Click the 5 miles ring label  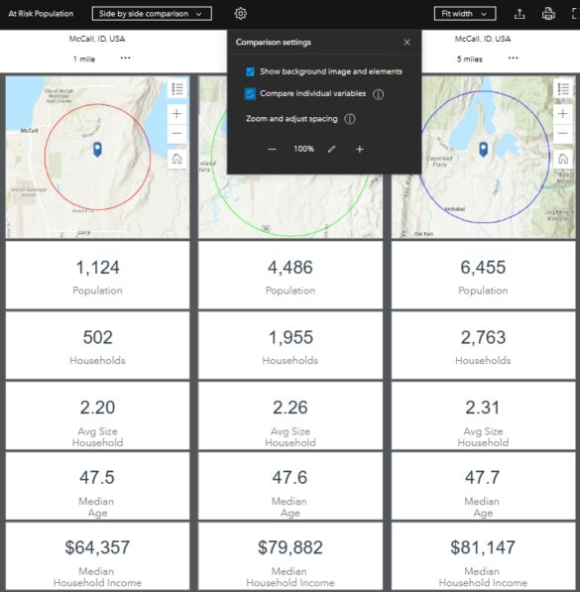click(469, 59)
